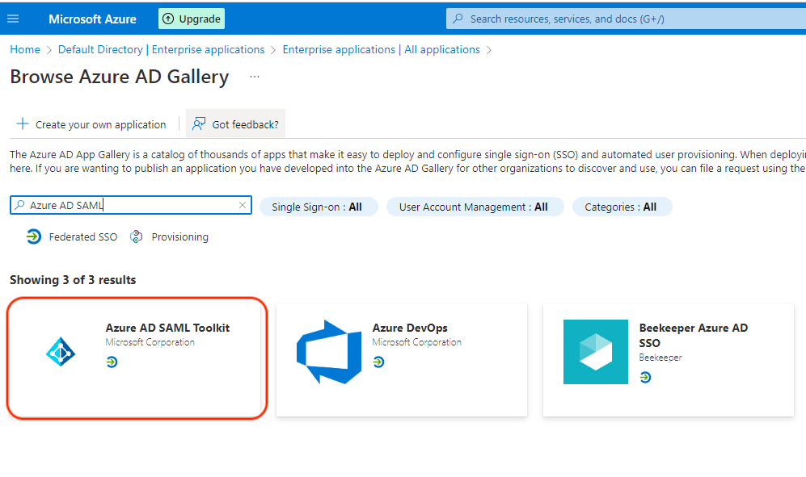The width and height of the screenshot is (806, 477).
Task: Open Enterprise applications All applications breadcrumb
Action: (x=381, y=49)
